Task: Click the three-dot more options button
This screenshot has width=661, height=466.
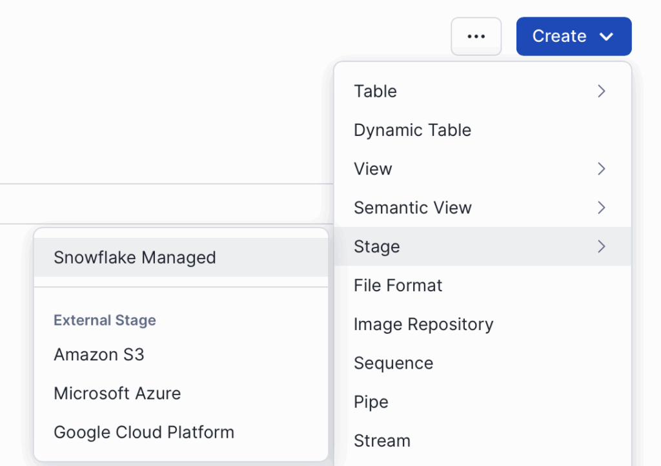Action: tap(476, 37)
